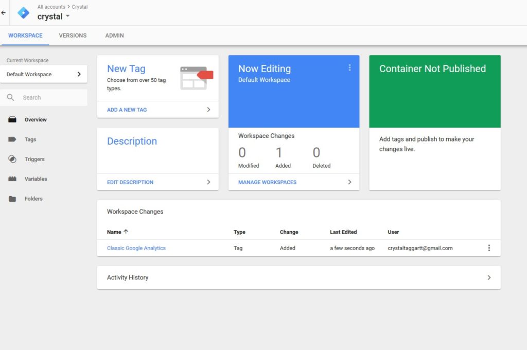Sort by the Name column header
The image size is (527, 350).
(114, 232)
